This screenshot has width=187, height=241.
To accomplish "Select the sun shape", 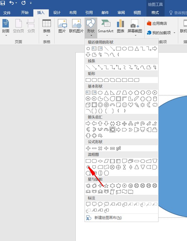I will pyautogui.click(x=142, y=105).
